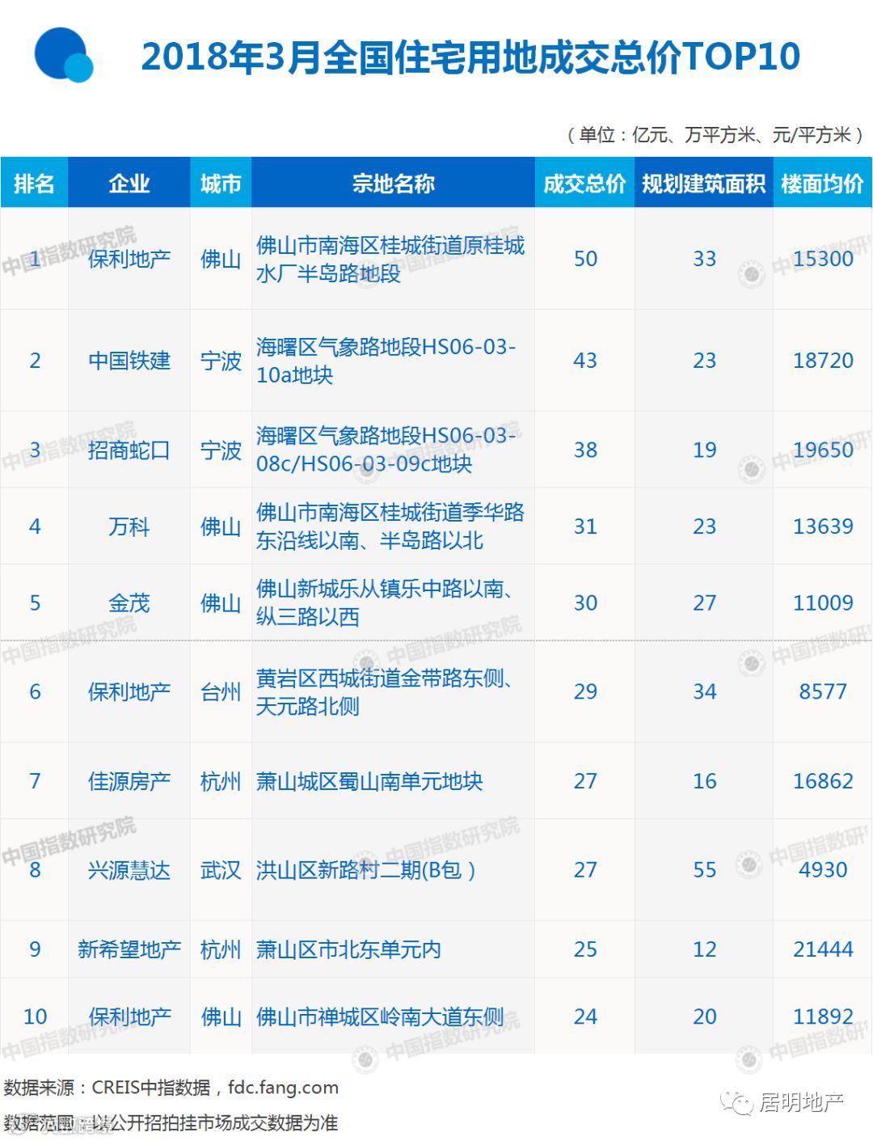873x1141 pixels.
Task: Click total price value 50
Action: 585,259
